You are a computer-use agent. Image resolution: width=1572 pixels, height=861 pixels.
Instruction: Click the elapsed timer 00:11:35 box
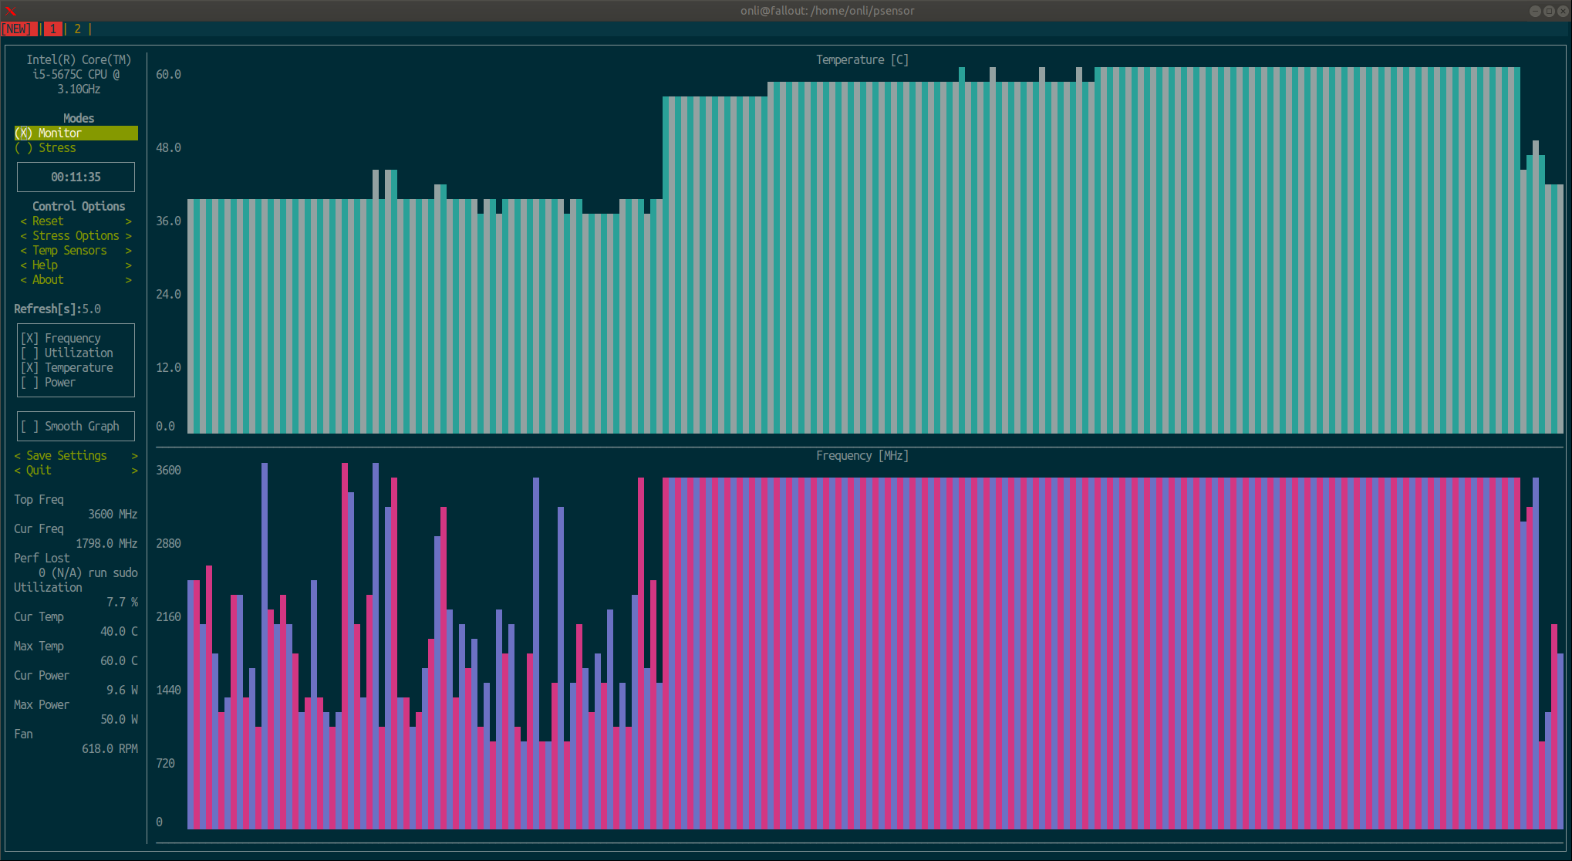(x=76, y=177)
